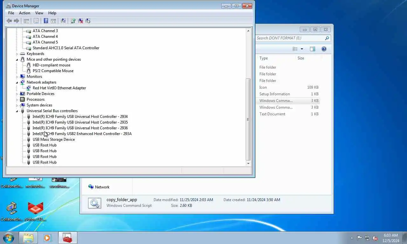Screen dimensions: 407x244
Task: Click the Back arrow in Device Manager toolbar
Action: pyautogui.click(x=9, y=21)
